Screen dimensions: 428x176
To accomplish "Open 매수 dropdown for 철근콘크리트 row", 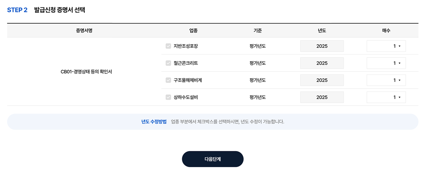I will [386, 63].
